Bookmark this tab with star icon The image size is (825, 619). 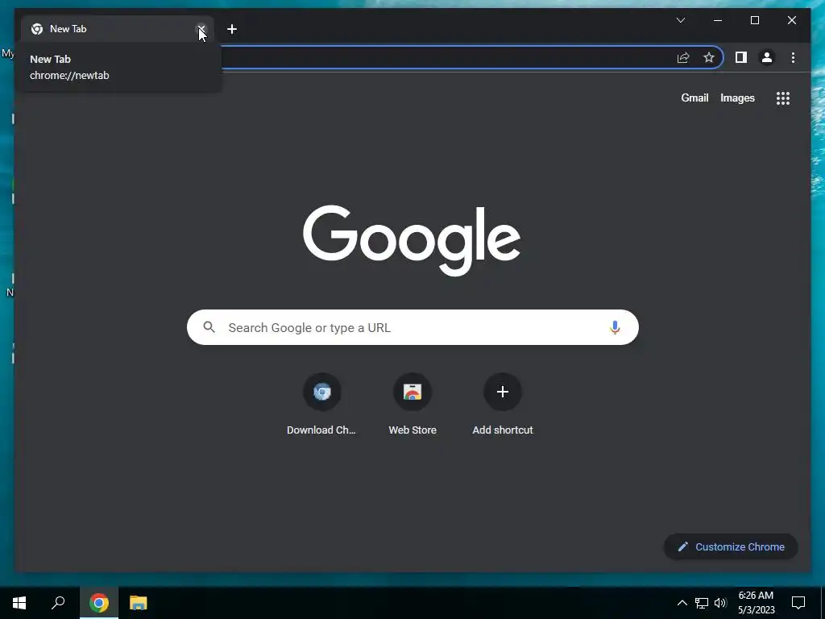point(709,57)
